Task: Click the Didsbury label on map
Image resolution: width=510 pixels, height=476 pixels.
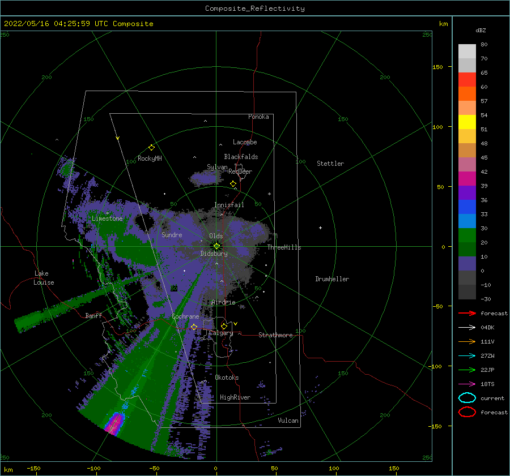Action: coord(214,254)
